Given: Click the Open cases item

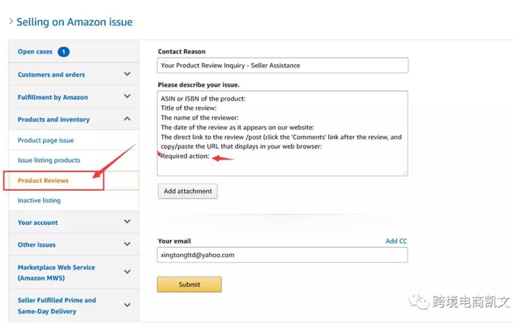Looking at the screenshot, I should 35,51.
